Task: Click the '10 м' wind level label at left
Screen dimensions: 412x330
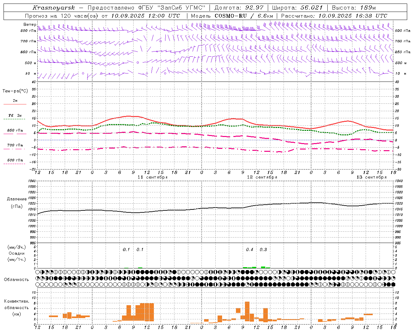Action: (31, 73)
